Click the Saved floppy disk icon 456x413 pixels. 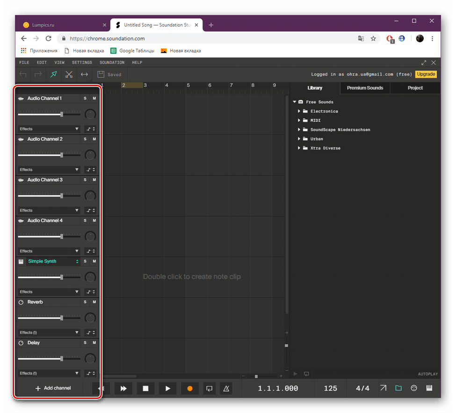point(101,74)
